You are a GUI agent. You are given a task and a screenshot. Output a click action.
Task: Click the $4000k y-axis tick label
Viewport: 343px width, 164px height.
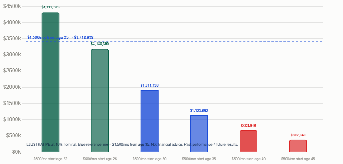pyautogui.click(x=12, y=22)
